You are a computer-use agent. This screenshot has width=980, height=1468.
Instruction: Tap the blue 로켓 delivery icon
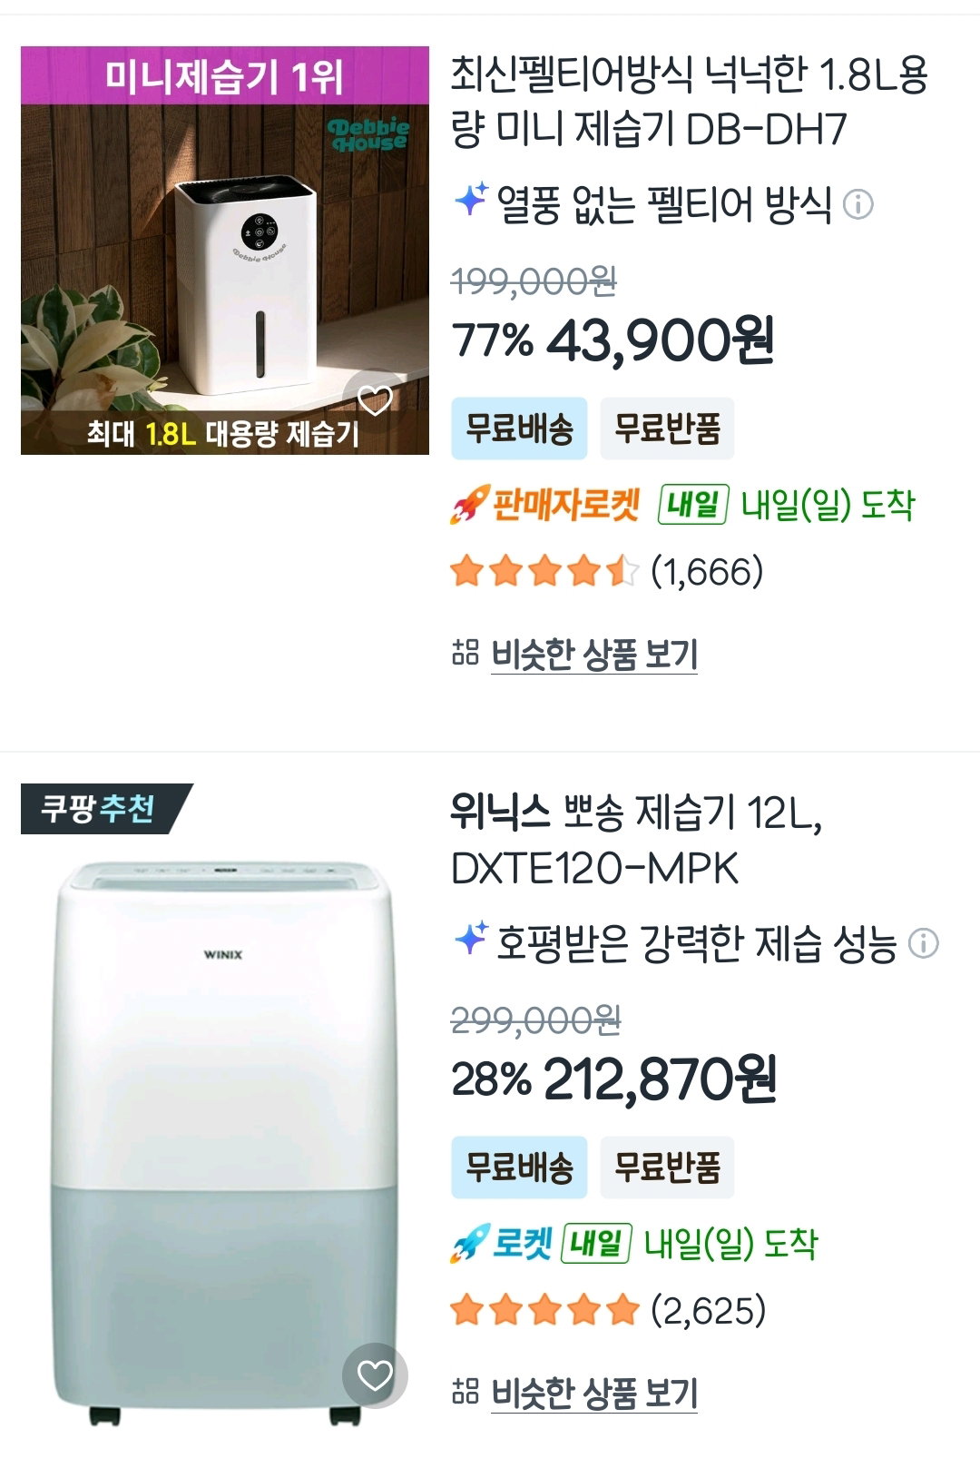(x=468, y=1244)
